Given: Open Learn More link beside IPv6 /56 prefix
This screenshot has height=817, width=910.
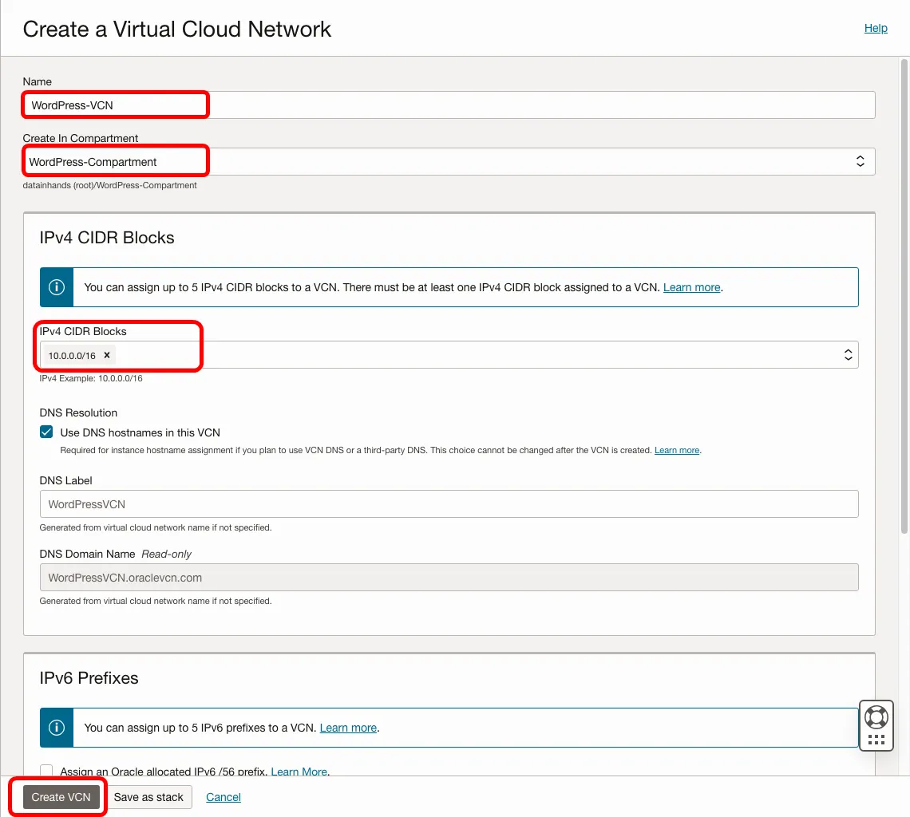Looking at the screenshot, I should [x=299, y=772].
